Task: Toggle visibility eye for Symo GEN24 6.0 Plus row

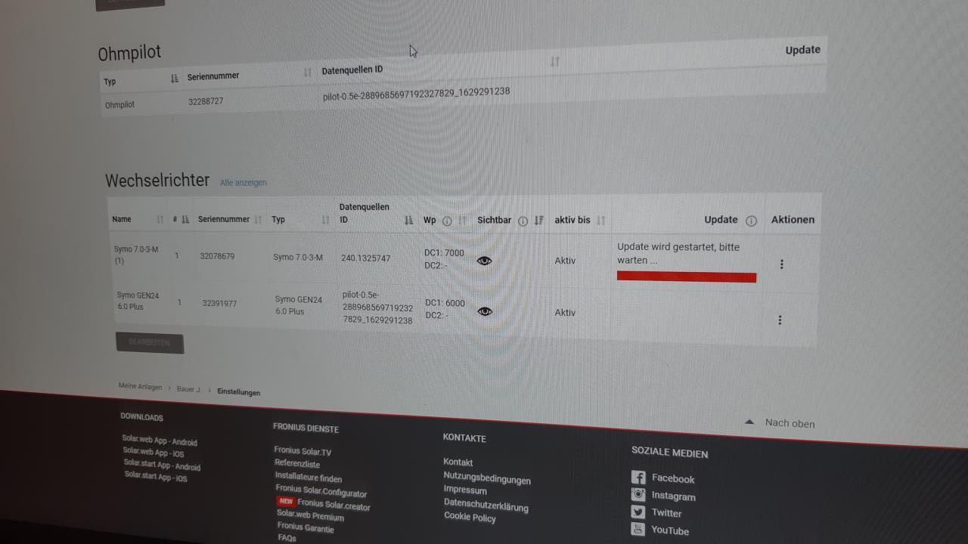Action: (485, 311)
